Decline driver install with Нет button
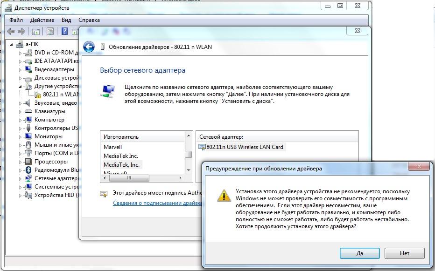Screen dimensions: 435x271 [405, 253]
